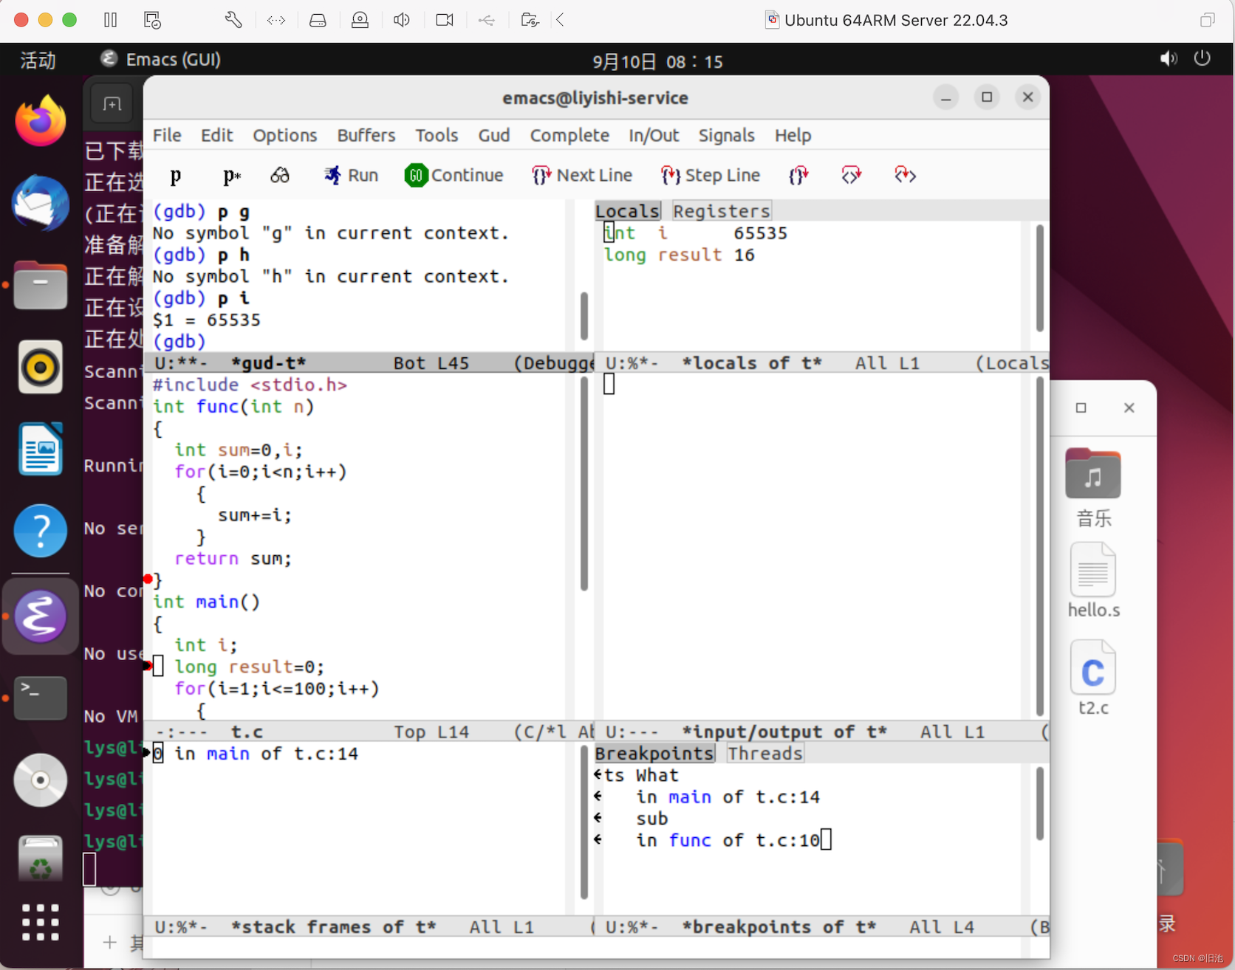This screenshot has height=970, width=1235.
Task: Open the File menu in Emacs
Action: point(167,136)
